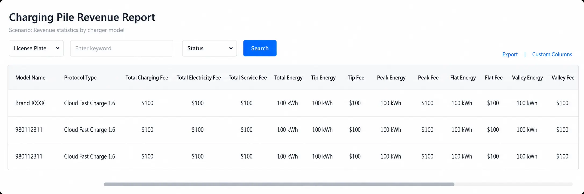Click the Peak Fee column header
Image resolution: width=584 pixels, height=194 pixels.
pyautogui.click(x=428, y=78)
